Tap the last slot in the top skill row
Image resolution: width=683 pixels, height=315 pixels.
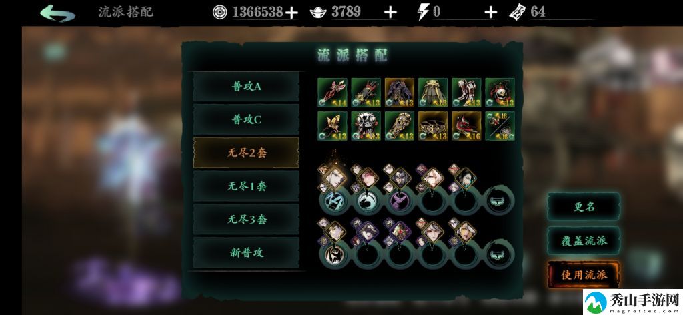click(500, 200)
